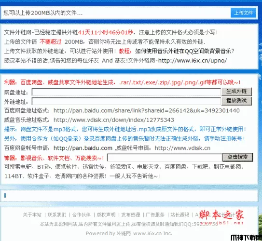Viewport: 262px width, 241px height.
Task: Focus the 外链地址 input field
Action: [x=126, y=101]
